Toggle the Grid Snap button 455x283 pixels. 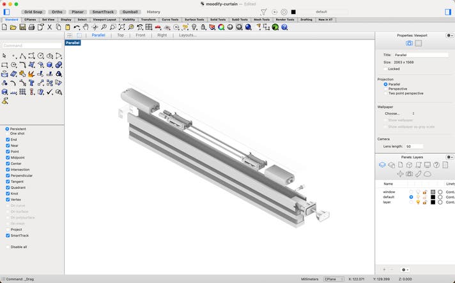tap(33, 12)
